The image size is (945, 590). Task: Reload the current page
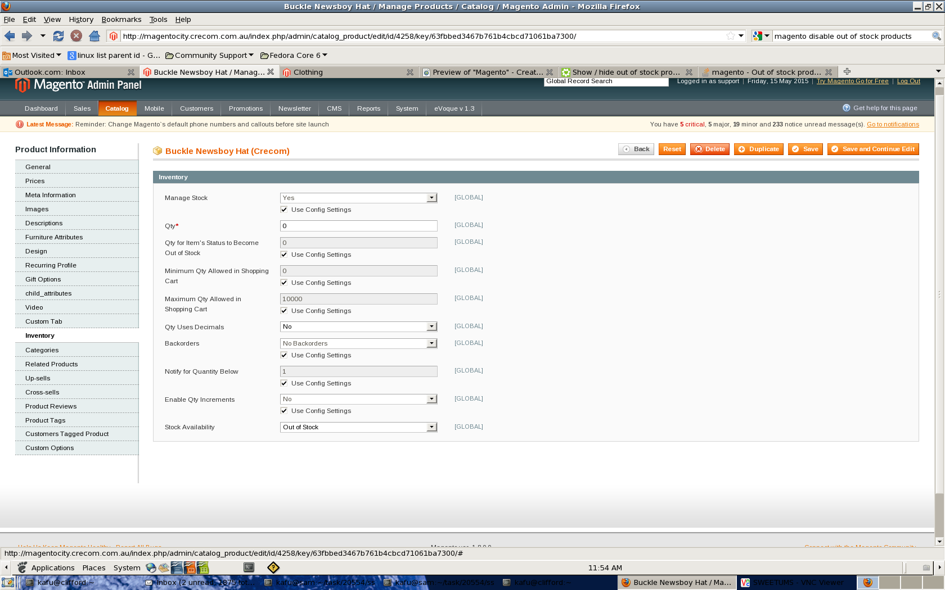pyautogui.click(x=58, y=36)
